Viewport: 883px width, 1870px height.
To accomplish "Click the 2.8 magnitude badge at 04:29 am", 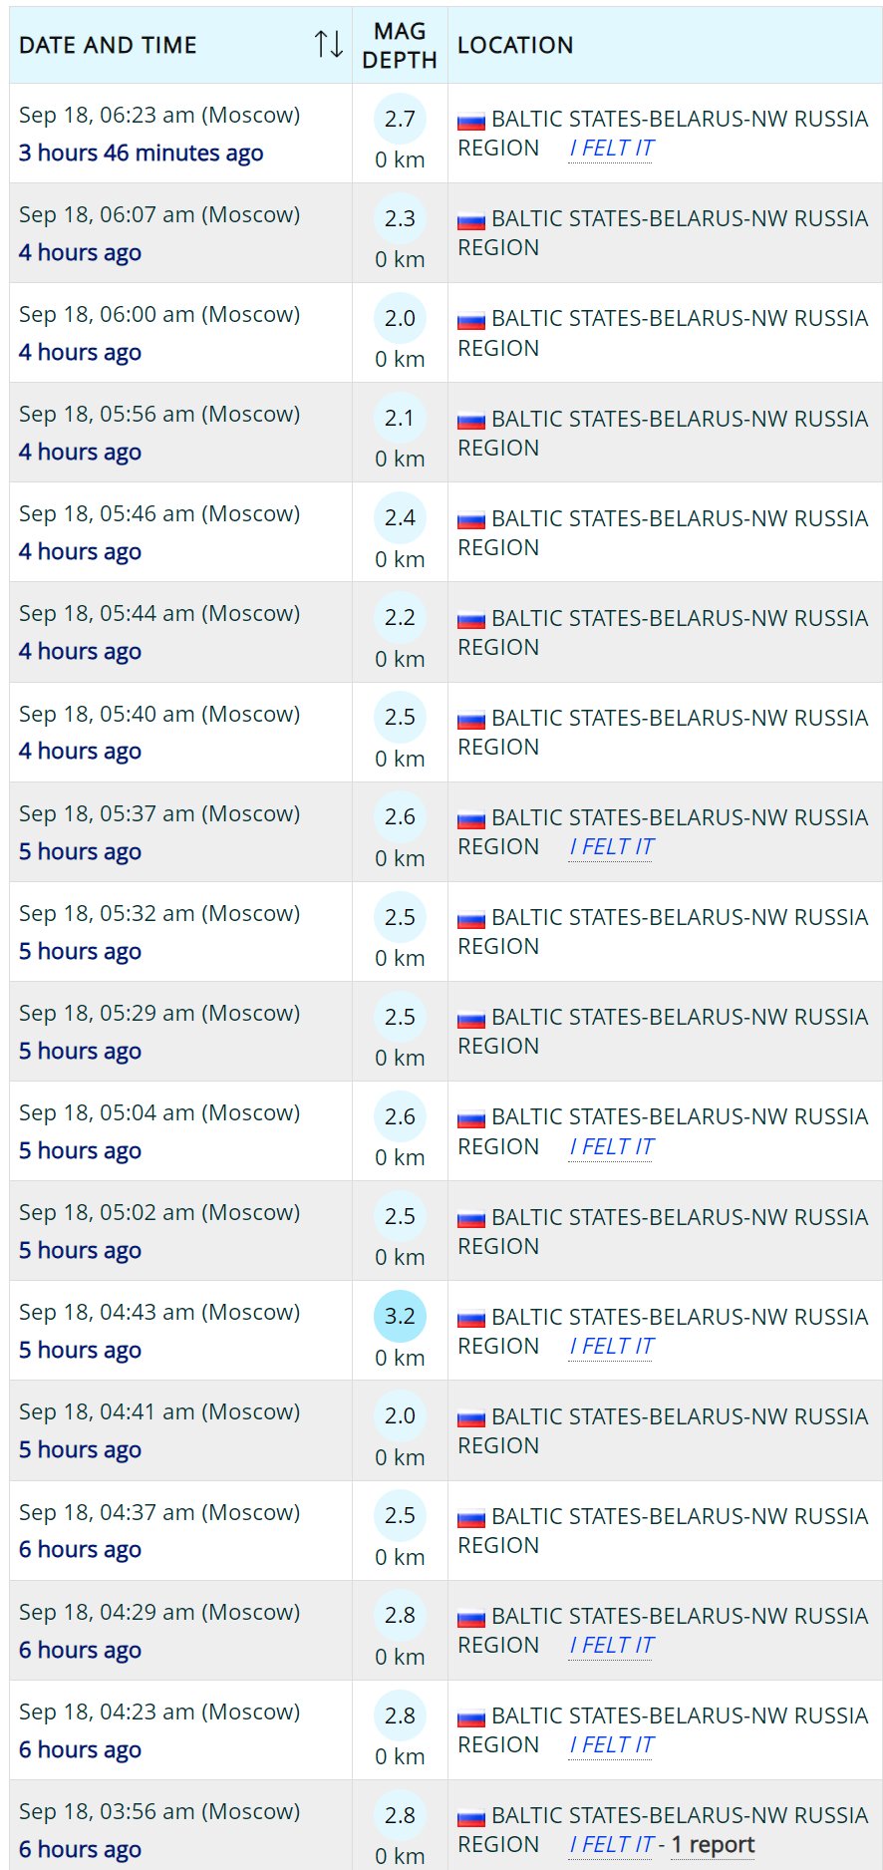I will [x=400, y=1615].
